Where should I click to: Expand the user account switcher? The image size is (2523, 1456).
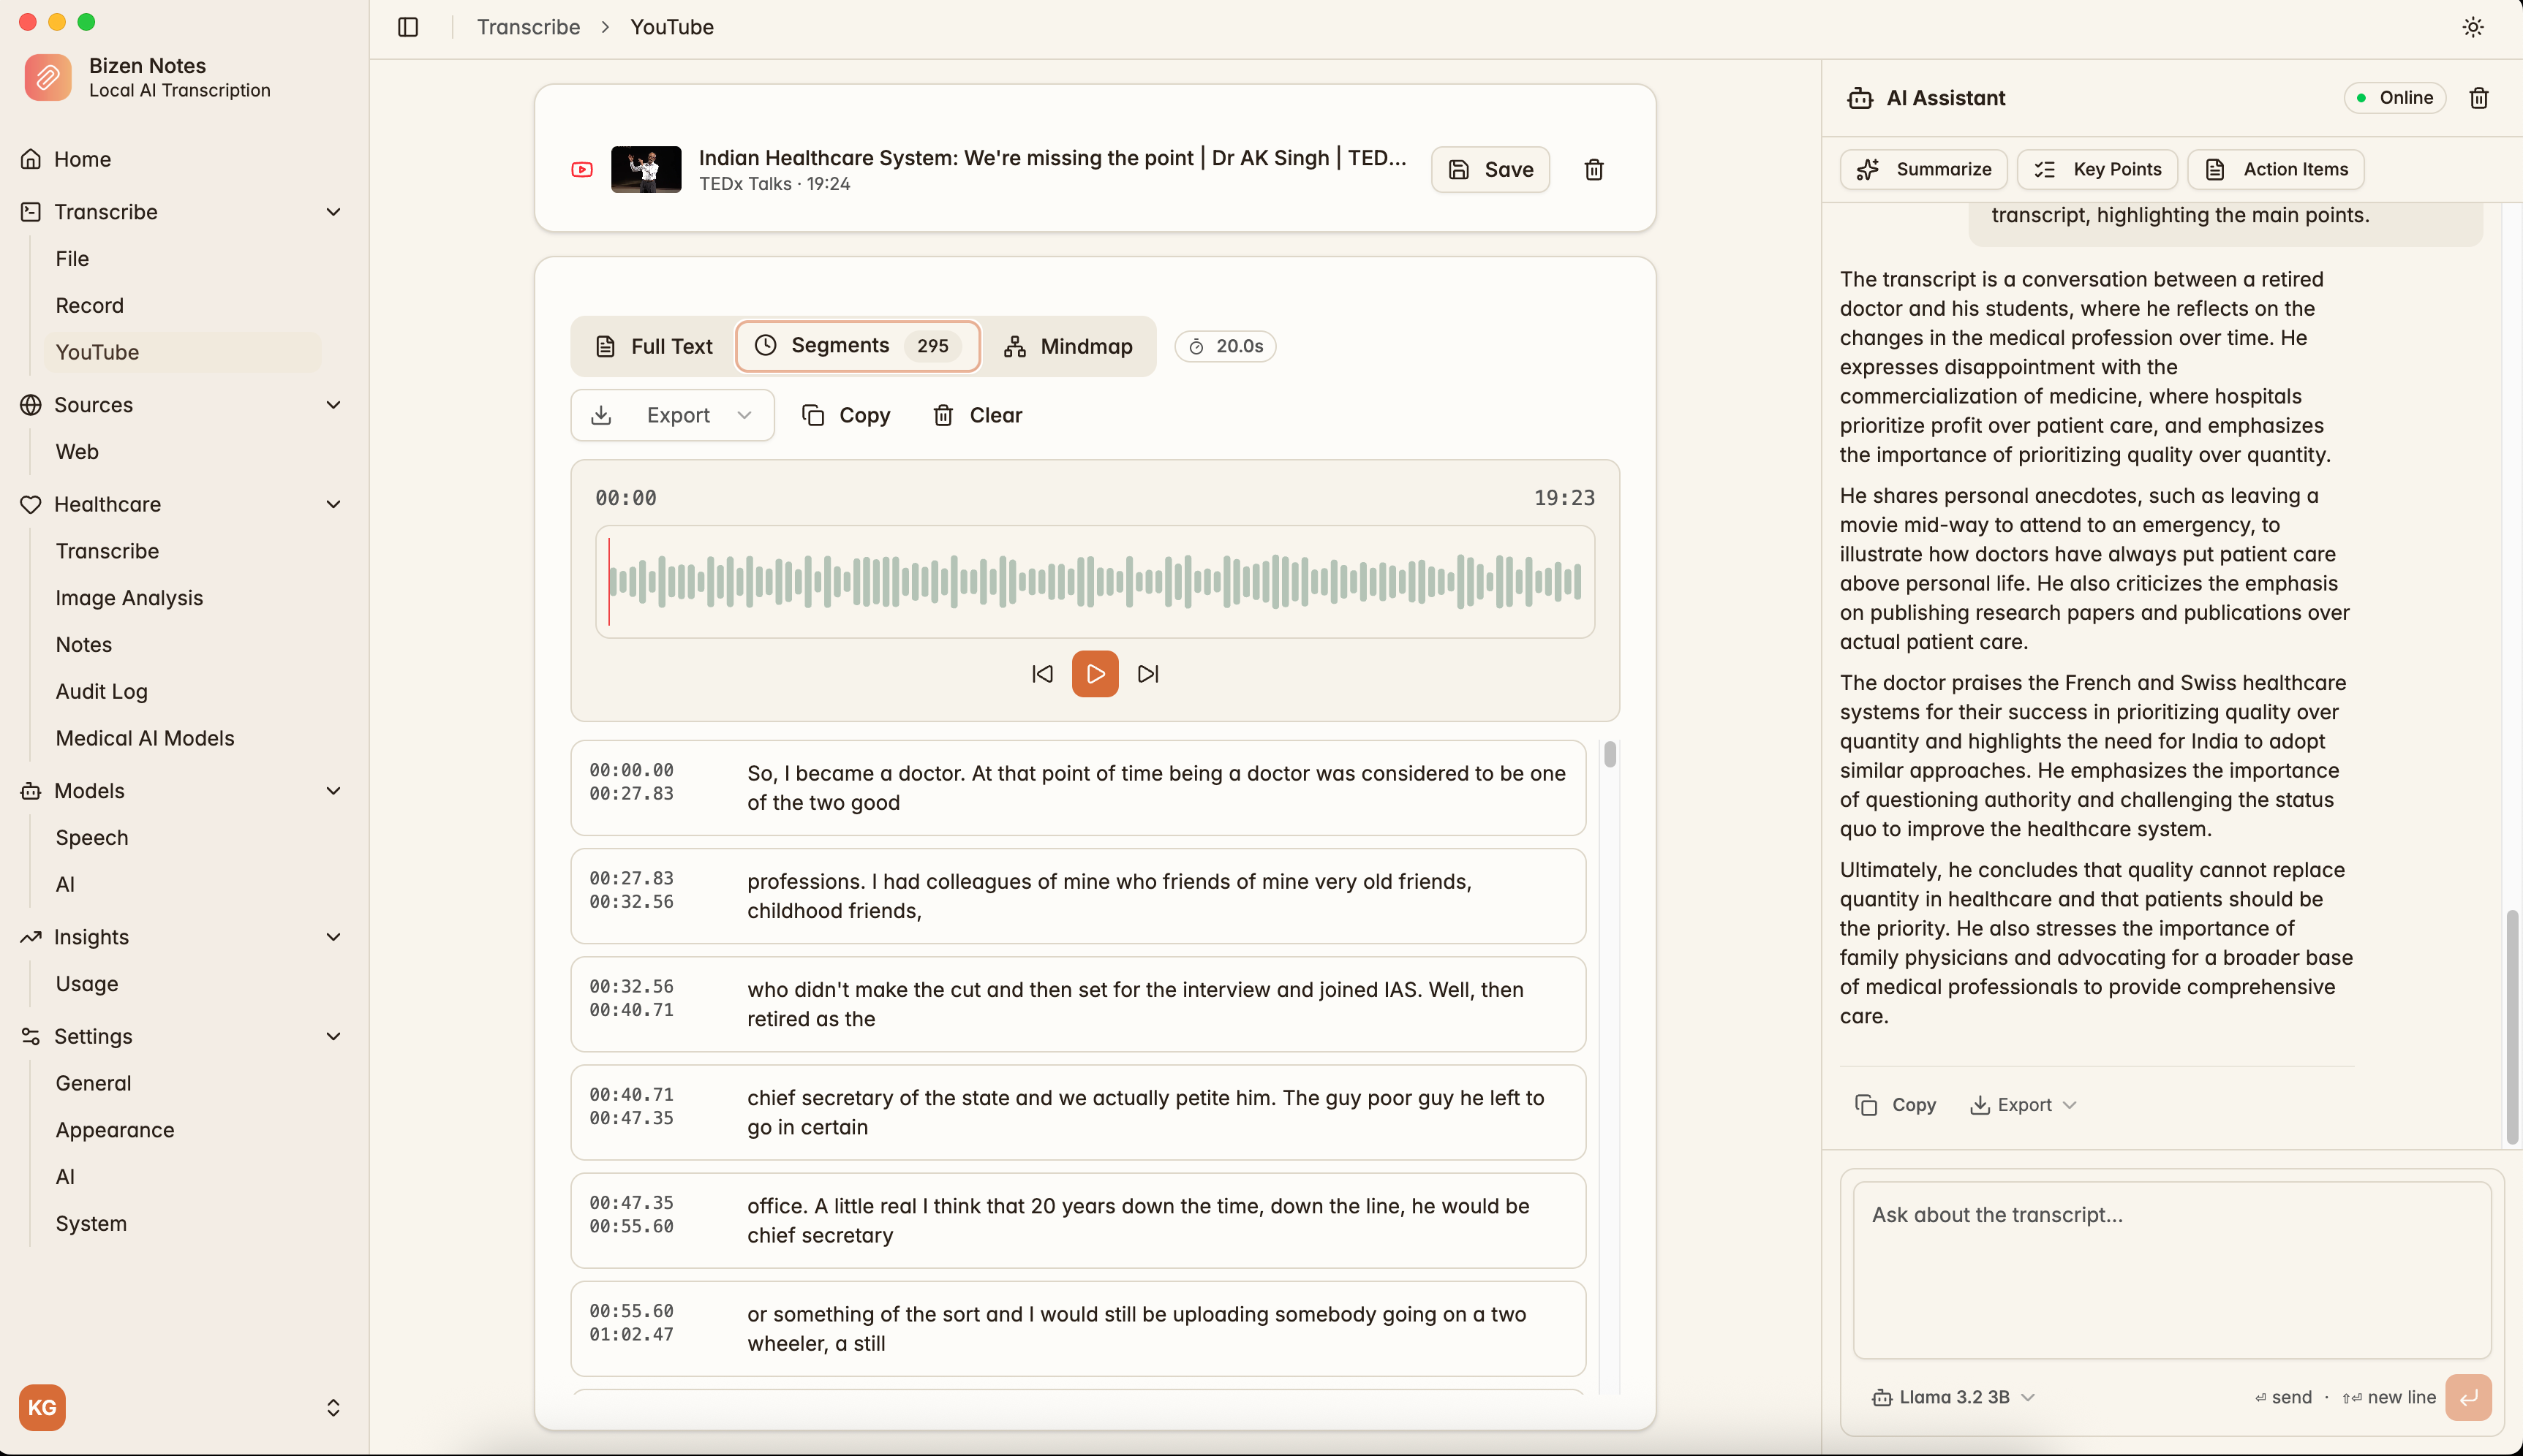(333, 1407)
